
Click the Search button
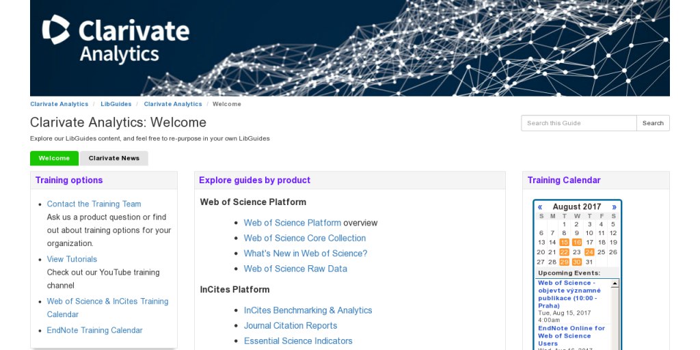653,123
